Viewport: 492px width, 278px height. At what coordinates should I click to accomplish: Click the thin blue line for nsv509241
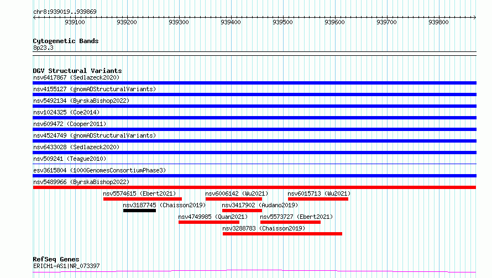click(x=254, y=164)
